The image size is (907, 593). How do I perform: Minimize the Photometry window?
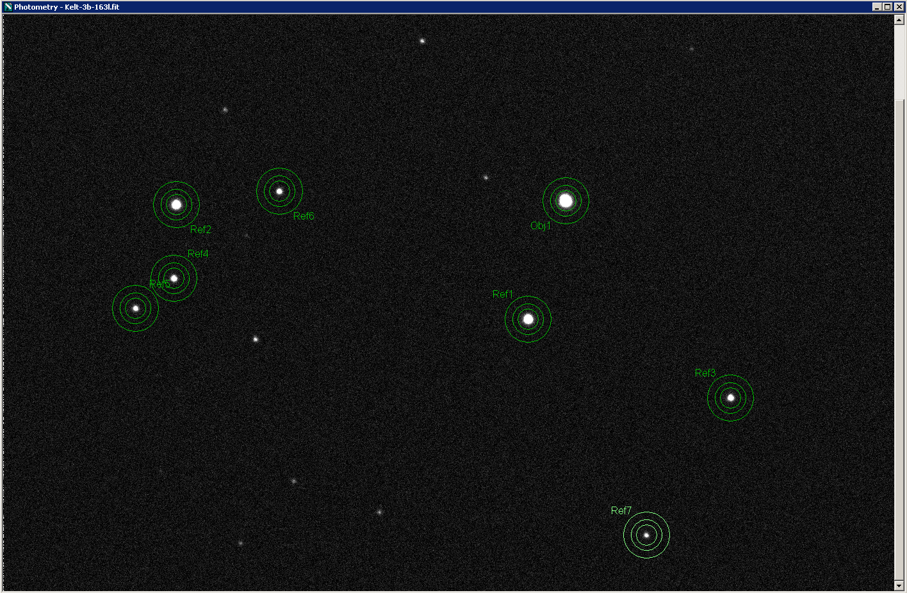pyautogui.click(x=877, y=7)
